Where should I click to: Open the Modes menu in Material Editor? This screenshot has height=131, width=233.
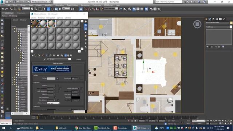(33, 18)
